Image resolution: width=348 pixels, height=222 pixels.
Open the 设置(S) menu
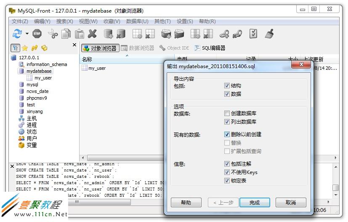[x=185, y=21]
